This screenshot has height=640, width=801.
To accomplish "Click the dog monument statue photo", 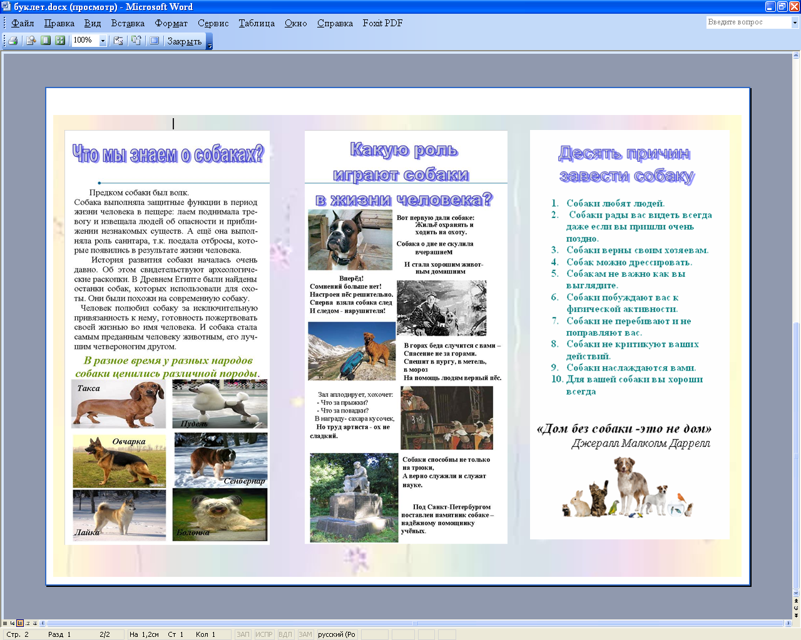I will pyautogui.click(x=354, y=497).
